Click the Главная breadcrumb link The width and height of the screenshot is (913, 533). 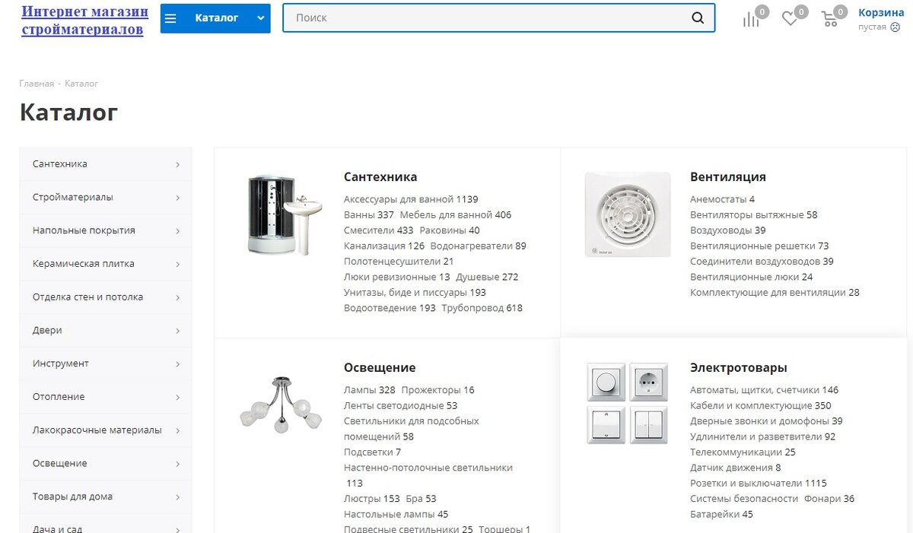37,84
